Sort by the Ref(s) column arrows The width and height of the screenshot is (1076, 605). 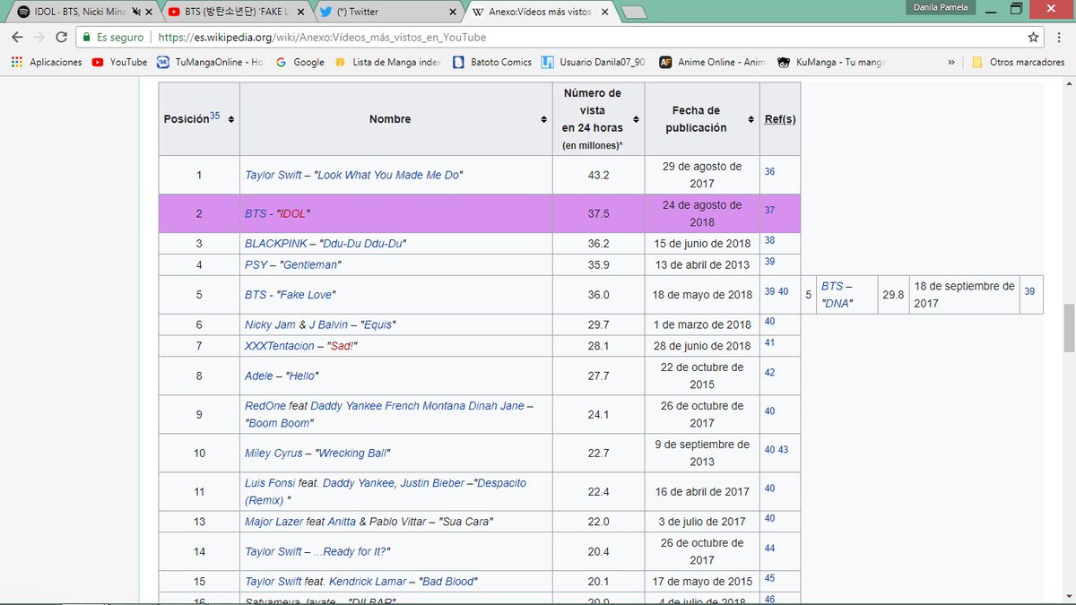click(779, 119)
